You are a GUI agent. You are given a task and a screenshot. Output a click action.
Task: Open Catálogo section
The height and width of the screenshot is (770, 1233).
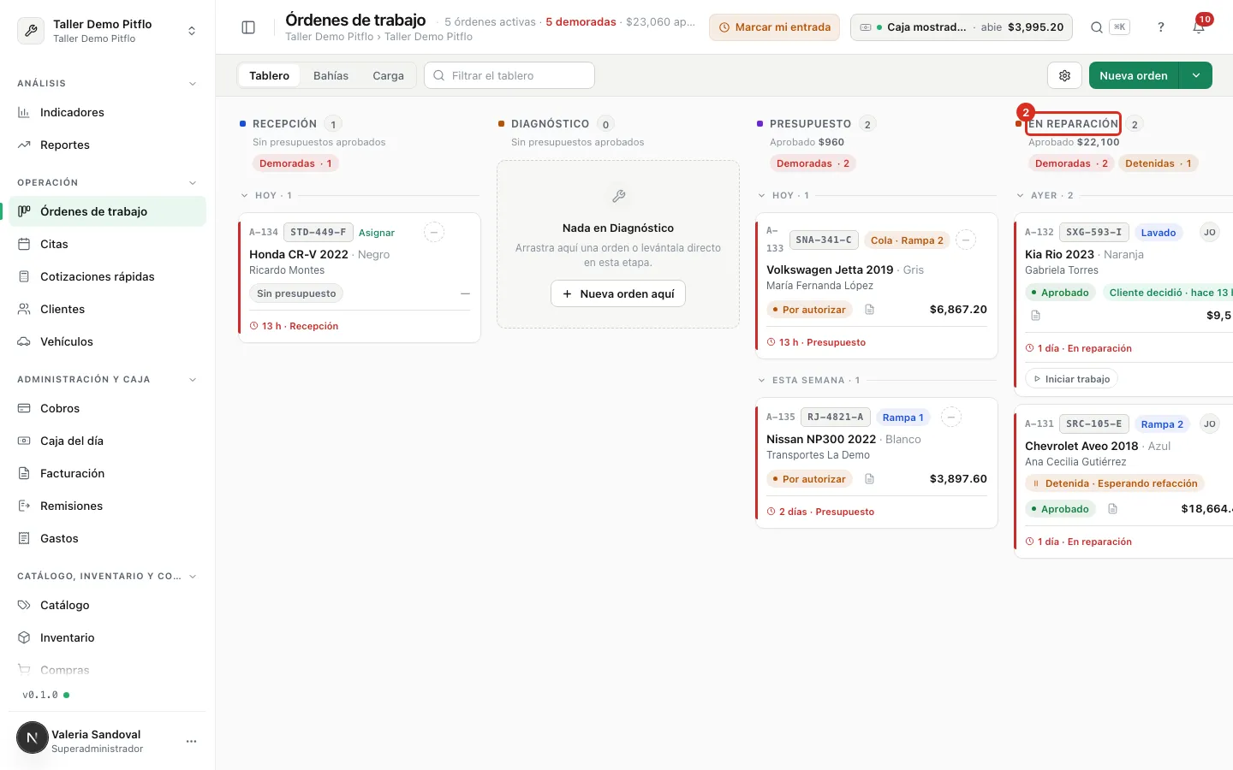tap(107, 605)
